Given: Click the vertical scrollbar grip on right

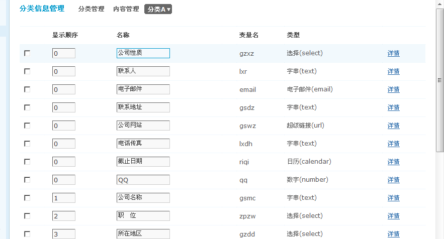Looking at the screenshot, I should pyautogui.click(x=439, y=80).
